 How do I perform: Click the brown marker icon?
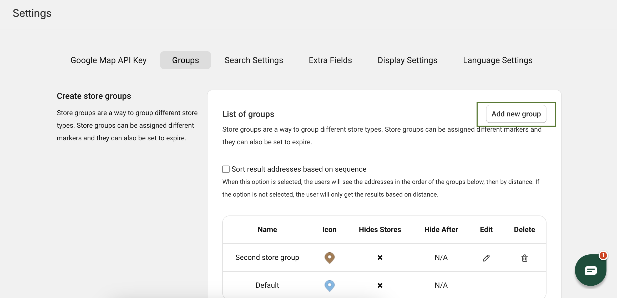(x=329, y=258)
